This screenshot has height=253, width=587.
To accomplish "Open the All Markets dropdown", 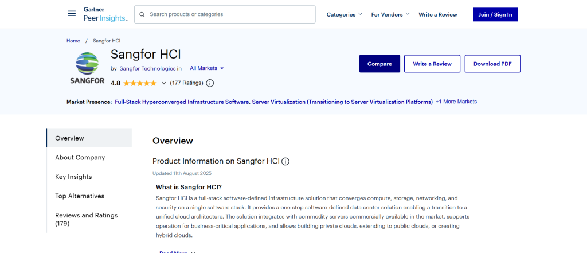I will pyautogui.click(x=206, y=68).
